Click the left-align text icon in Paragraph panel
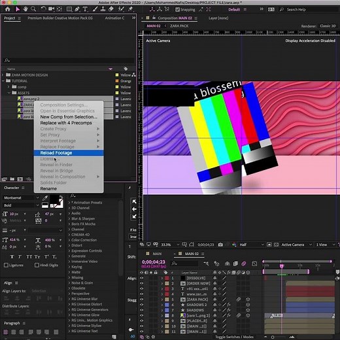 (x=6, y=332)
